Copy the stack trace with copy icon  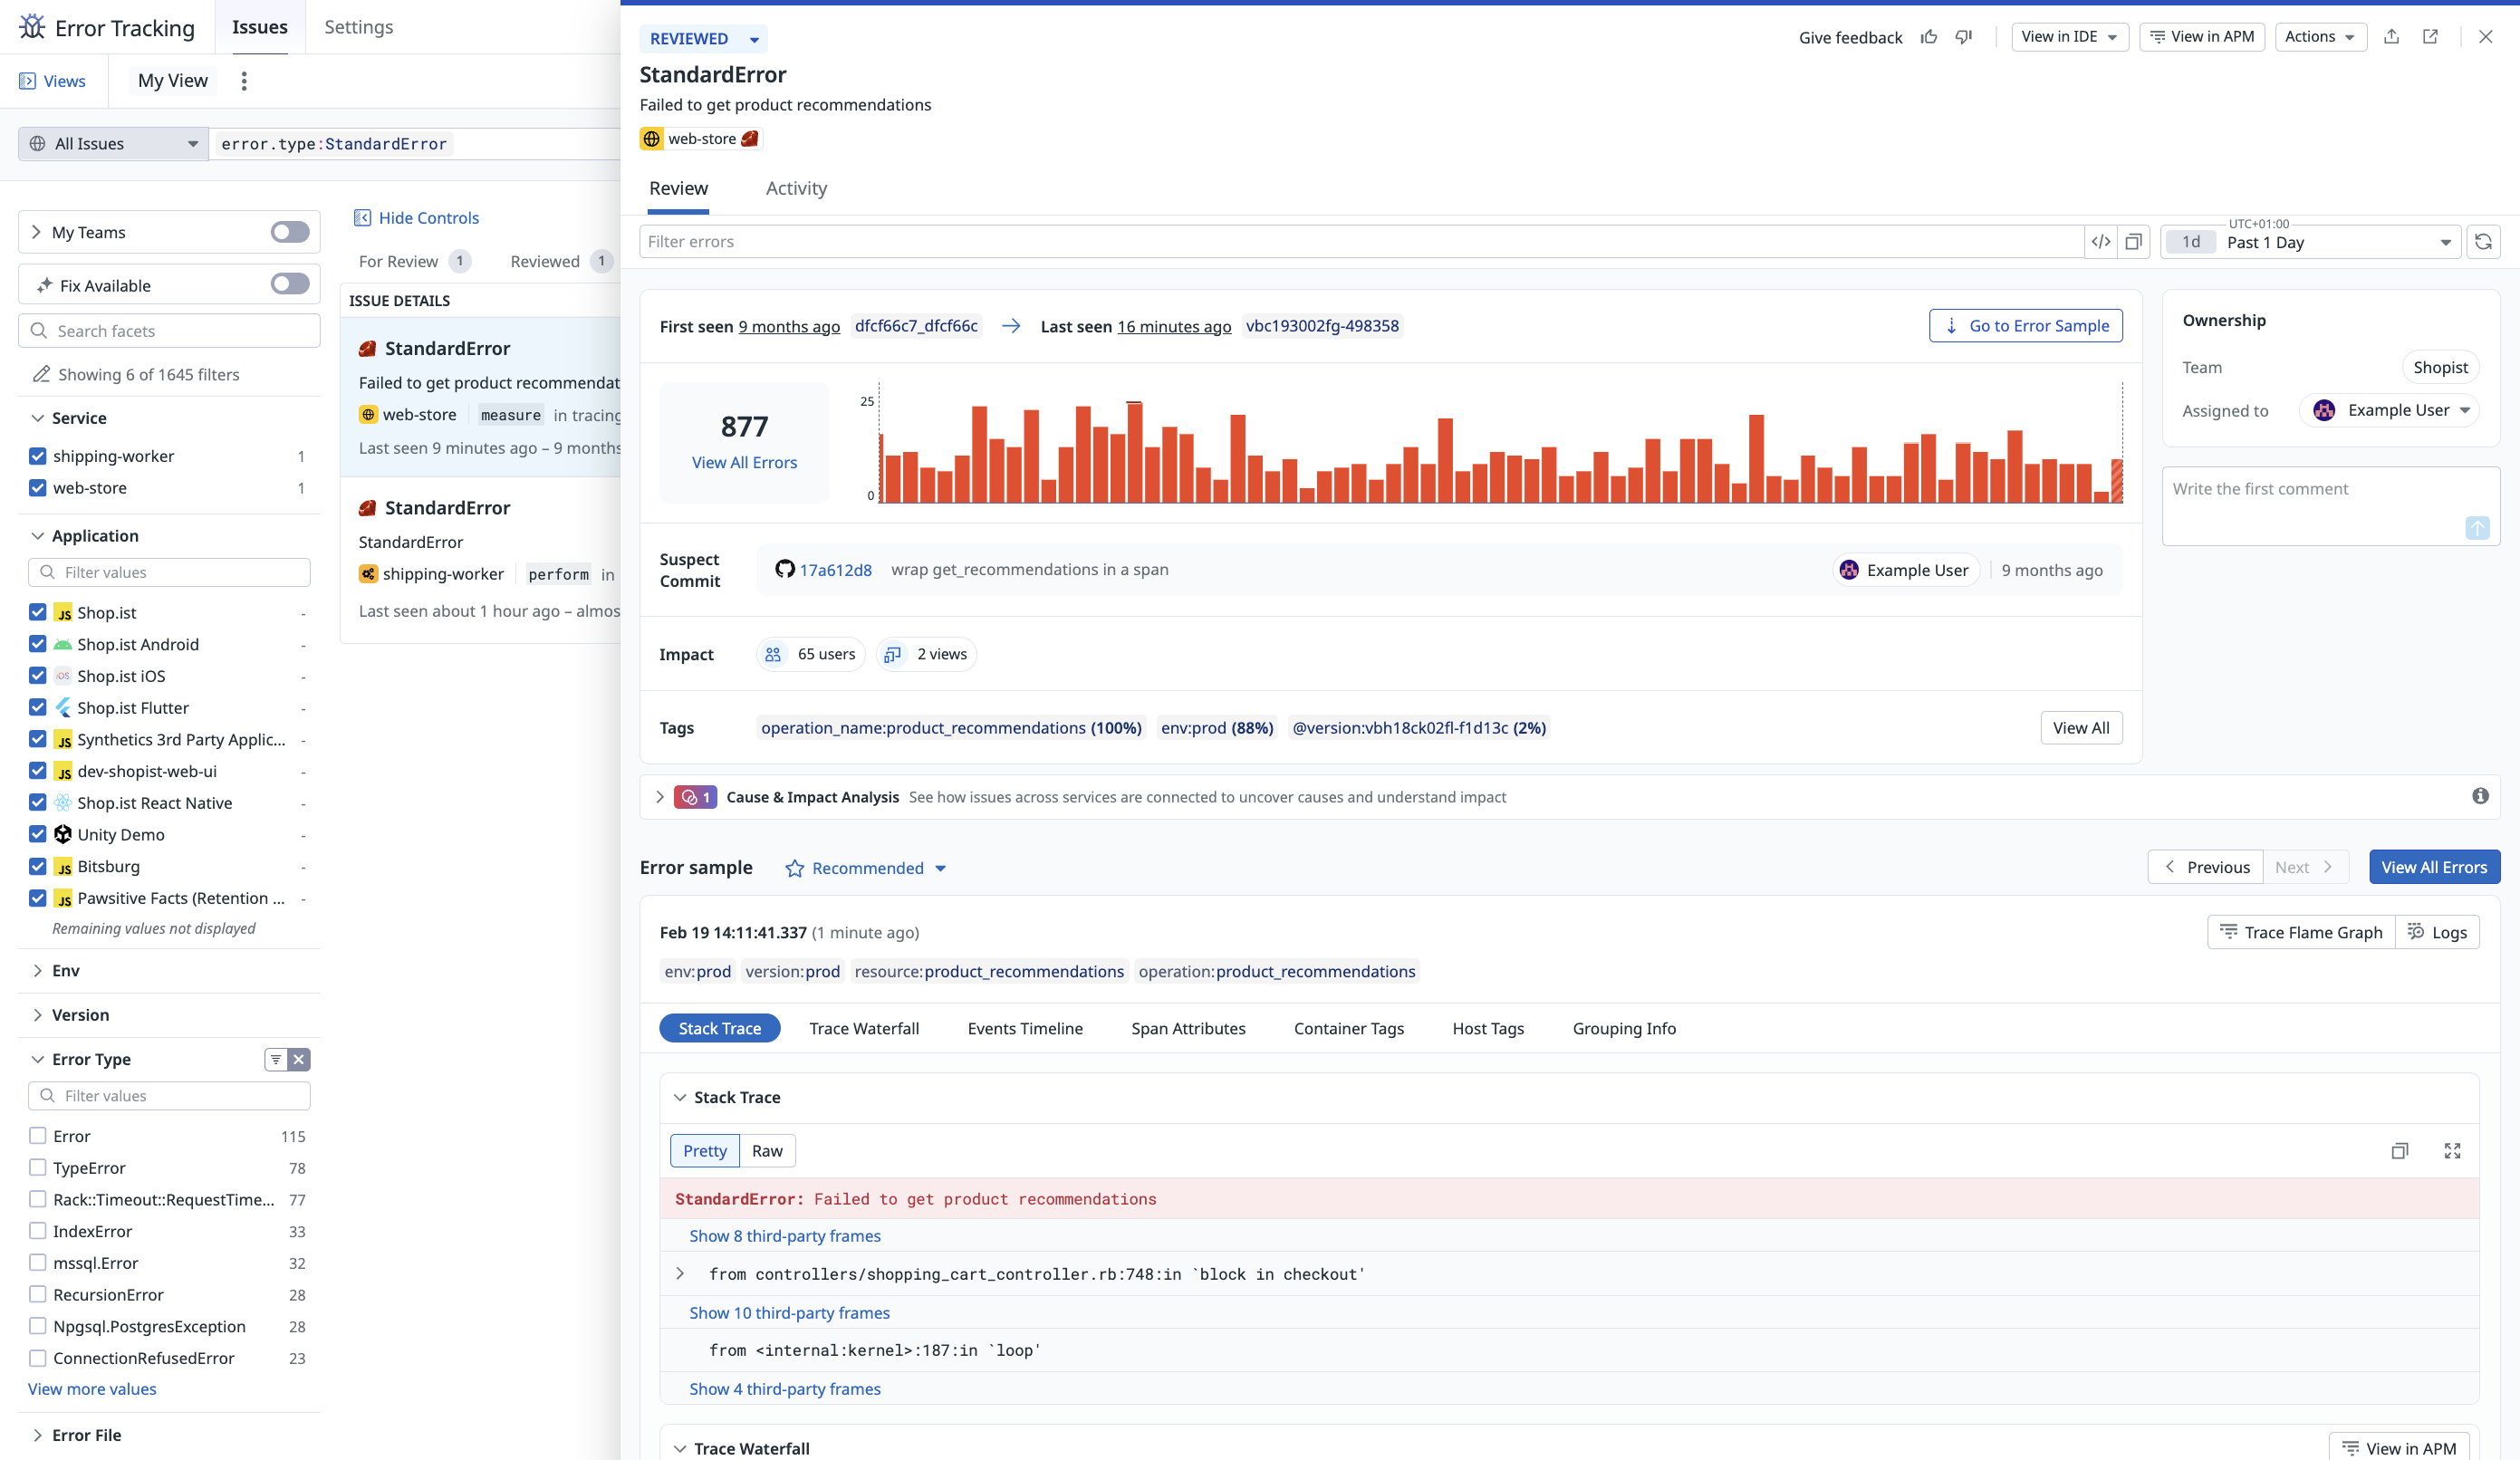click(x=2399, y=1151)
